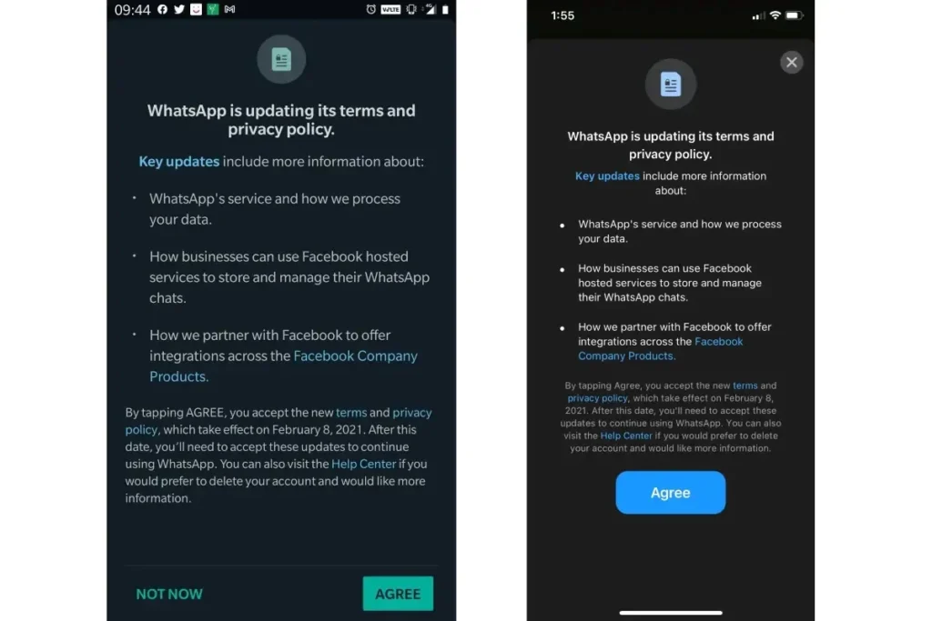Open Key updates link on Android screen
Viewport: 932px width, 621px height.
click(x=179, y=162)
